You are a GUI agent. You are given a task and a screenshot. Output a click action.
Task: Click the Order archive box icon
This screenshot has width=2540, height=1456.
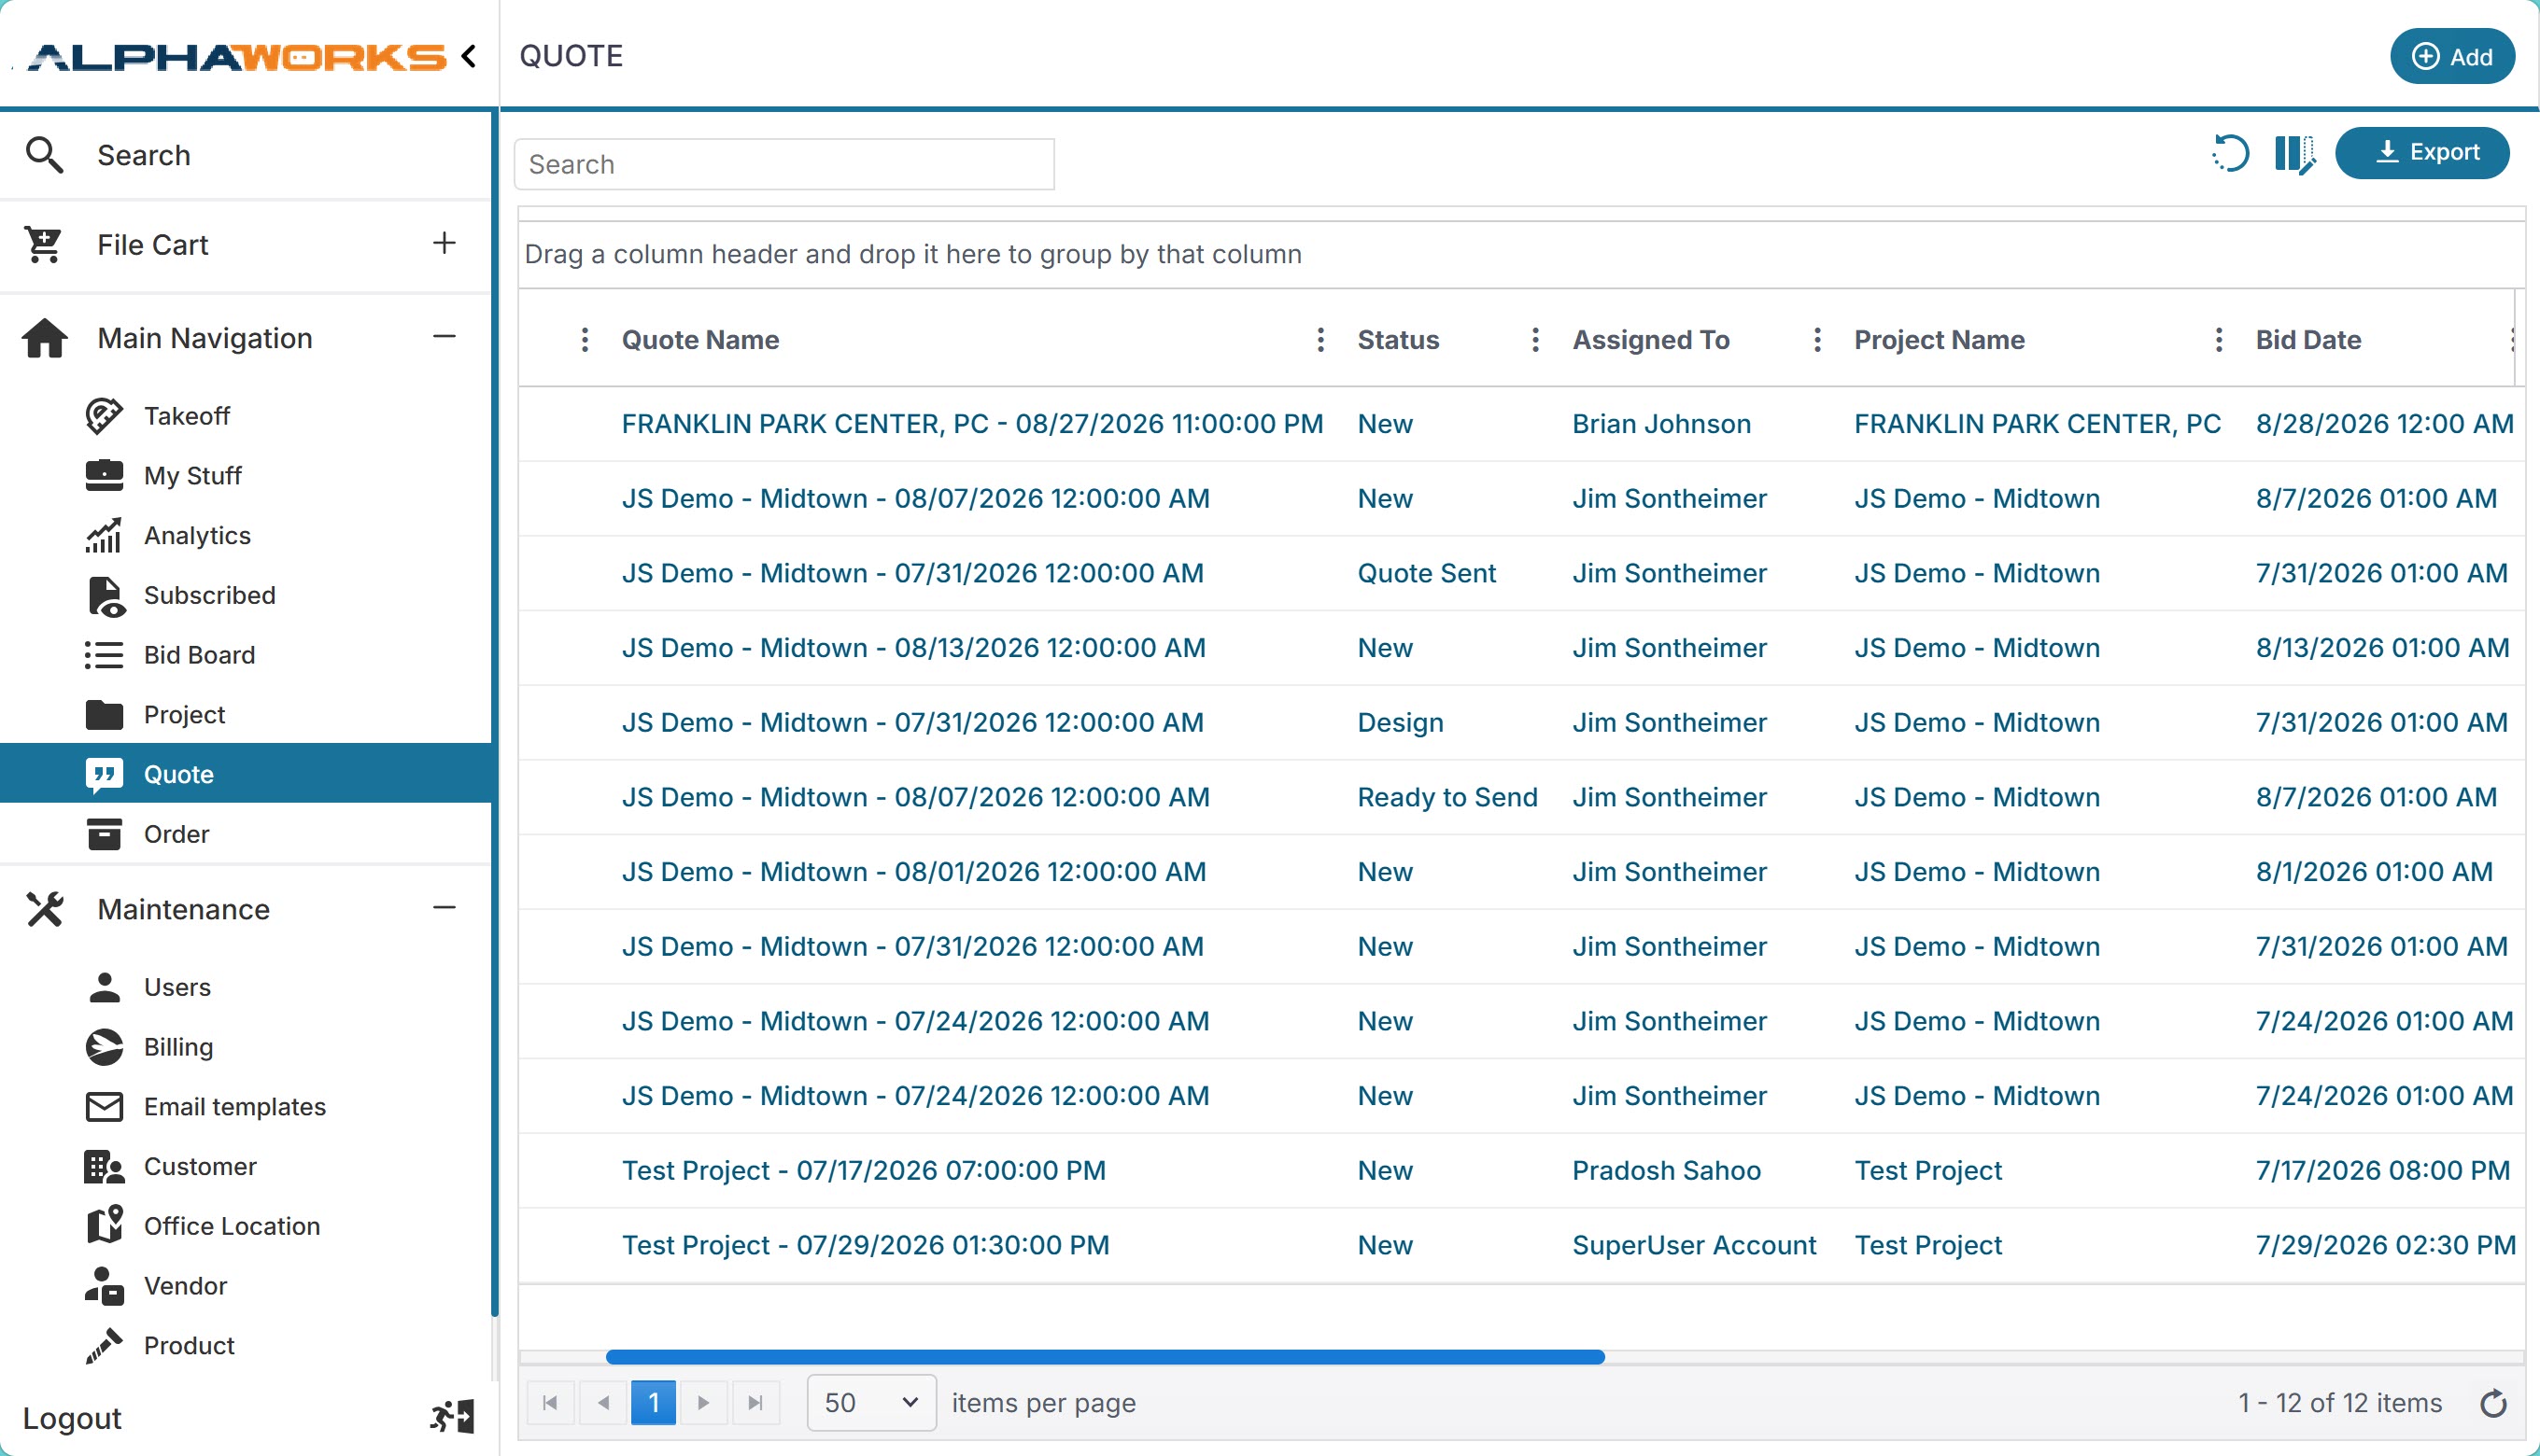[x=104, y=834]
